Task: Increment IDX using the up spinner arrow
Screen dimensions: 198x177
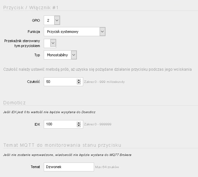Action: (79, 123)
